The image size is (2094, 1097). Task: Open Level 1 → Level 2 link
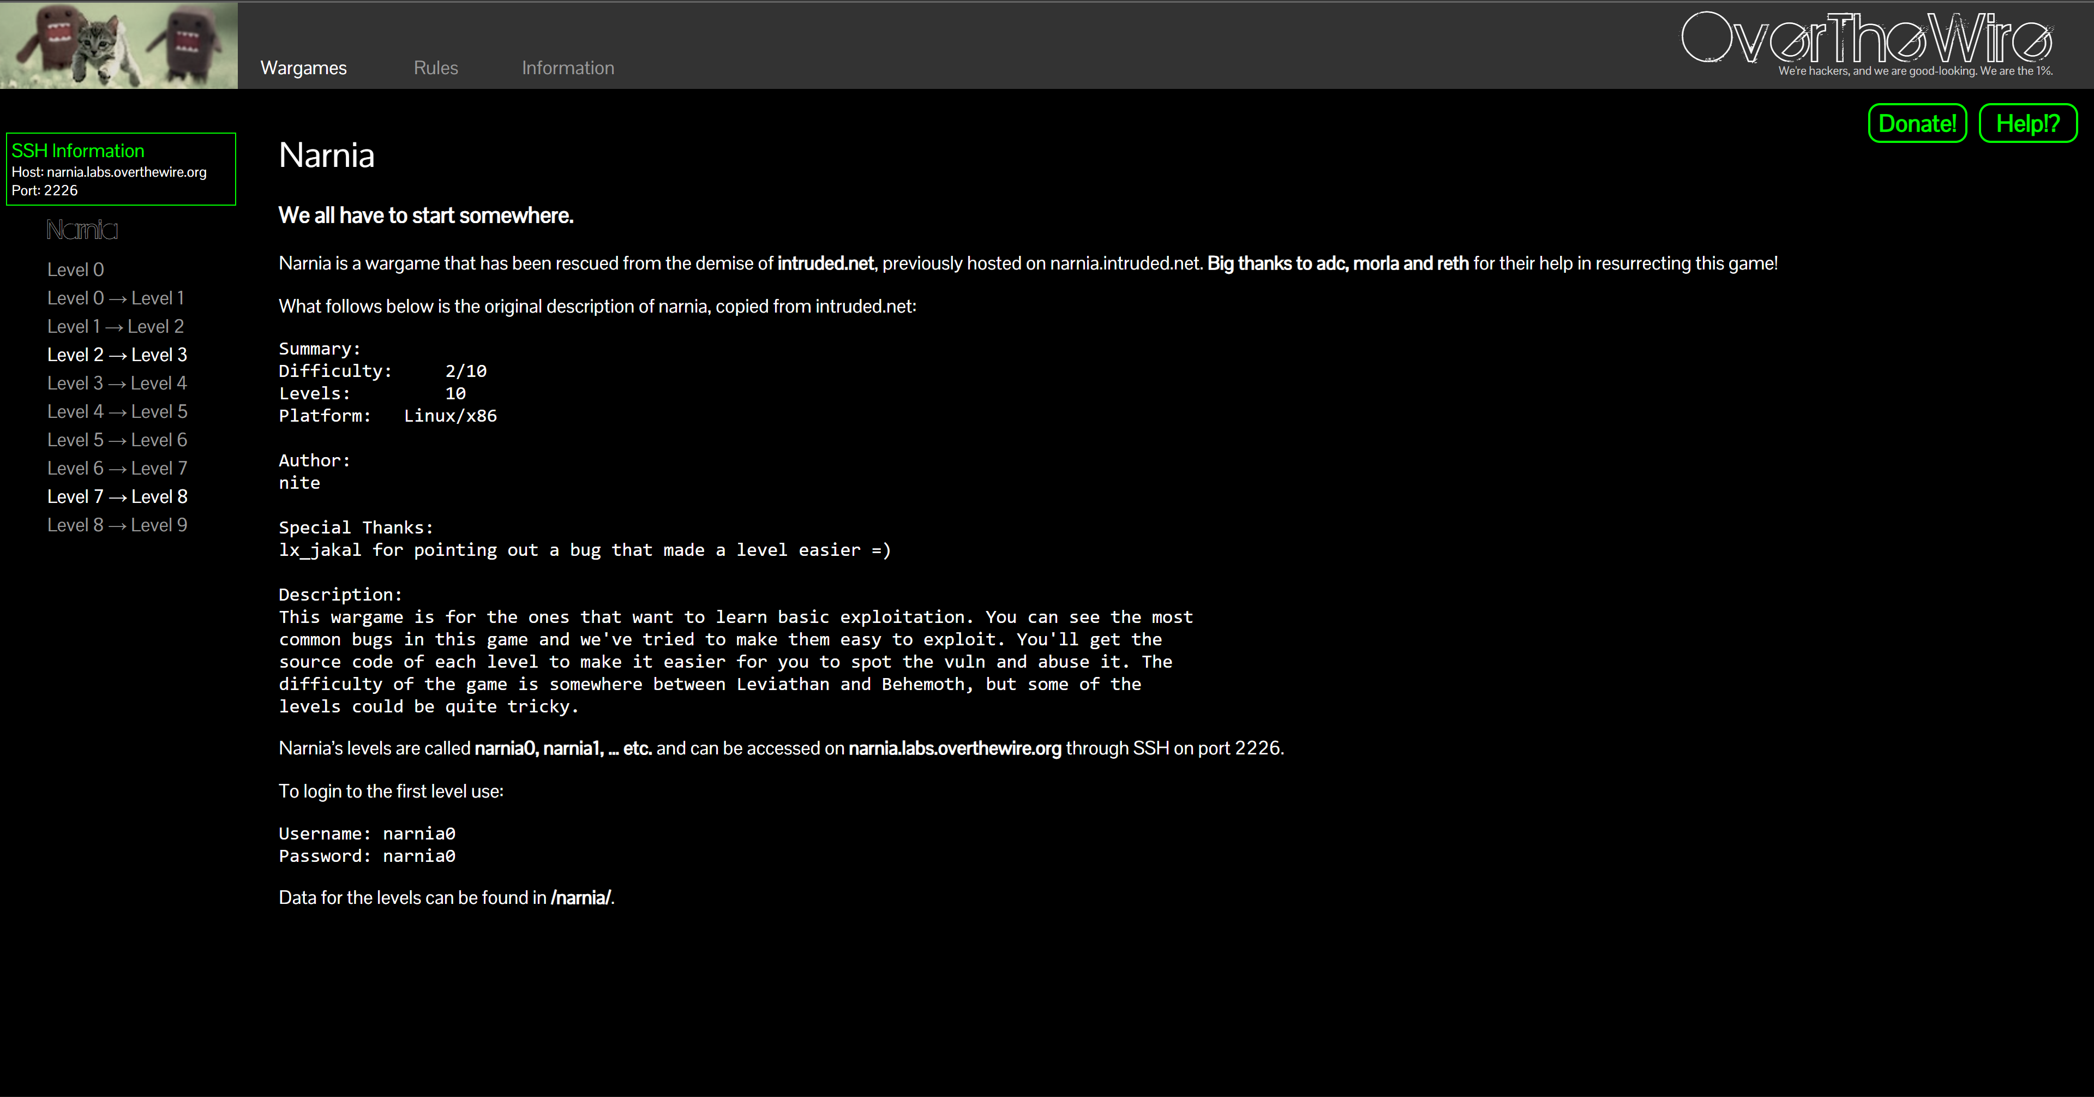click(116, 326)
